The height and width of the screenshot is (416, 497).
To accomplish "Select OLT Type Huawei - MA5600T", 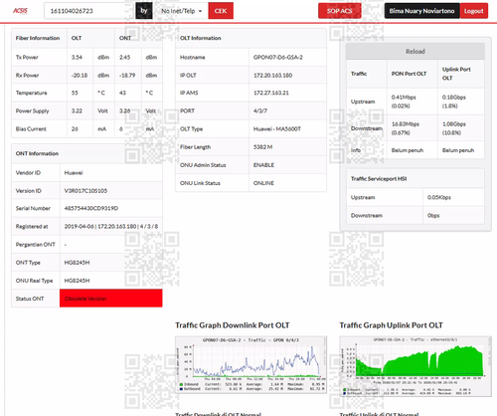I will pyautogui.click(x=277, y=129).
